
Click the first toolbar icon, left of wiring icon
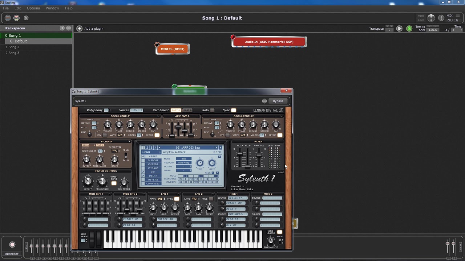tap(8, 18)
